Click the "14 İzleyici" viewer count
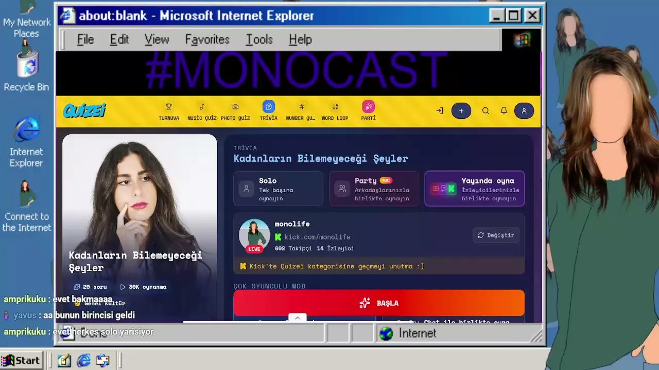Screen dimensions: 659x370 [336, 248]
